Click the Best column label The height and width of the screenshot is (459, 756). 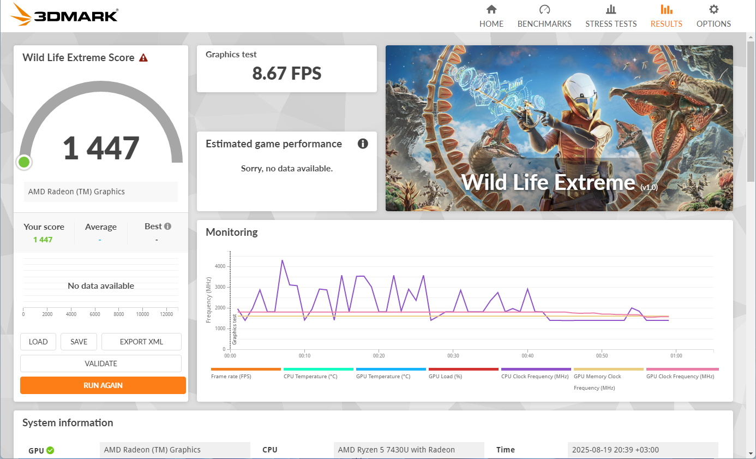click(153, 226)
